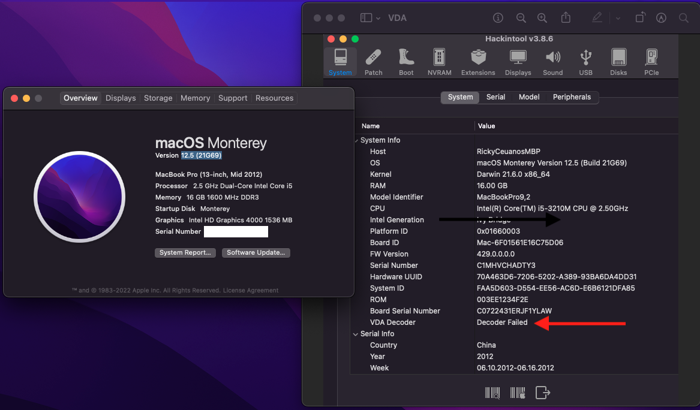Switch to Resources tab in About This Mac
700x410 pixels.
(x=274, y=98)
